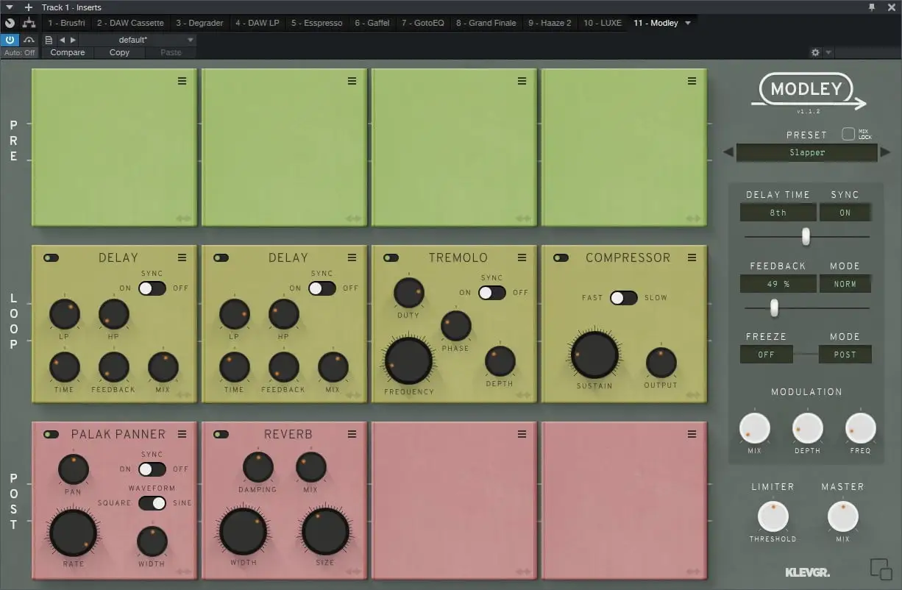Toggle the Tremolo module bypass switch
This screenshot has width=902, height=590.
pos(391,258)
